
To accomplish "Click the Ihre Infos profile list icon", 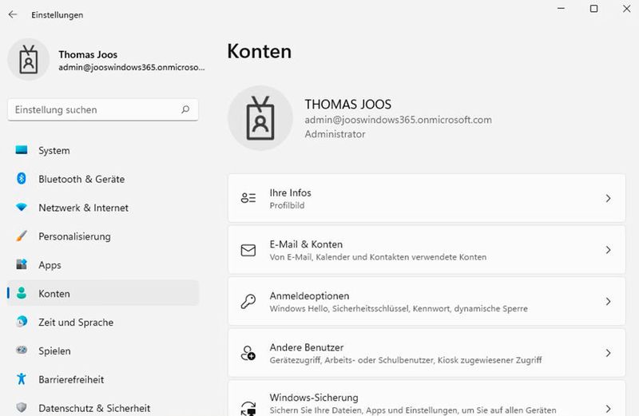I will click(x=248, y=198).
